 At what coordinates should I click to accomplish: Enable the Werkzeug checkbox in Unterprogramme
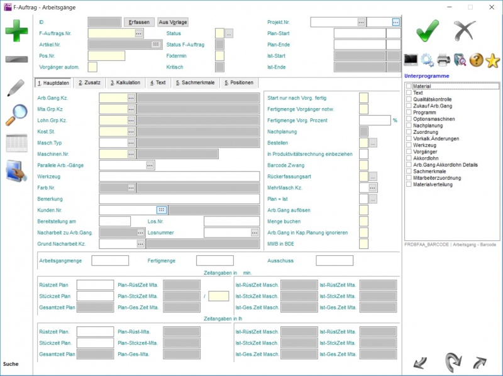(409, 145)
